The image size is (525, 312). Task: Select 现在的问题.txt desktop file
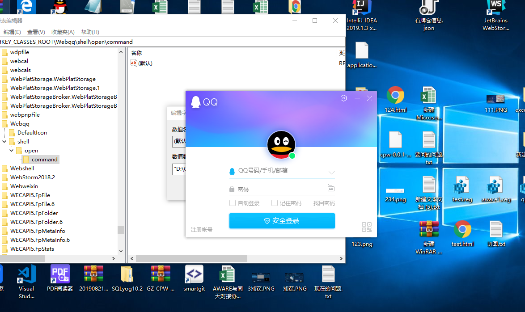[328, 282]
